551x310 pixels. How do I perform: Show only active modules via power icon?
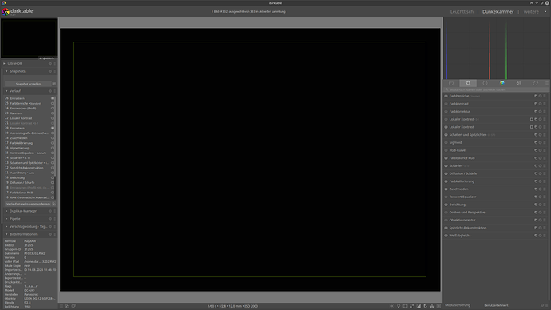(x=451, y=83)
